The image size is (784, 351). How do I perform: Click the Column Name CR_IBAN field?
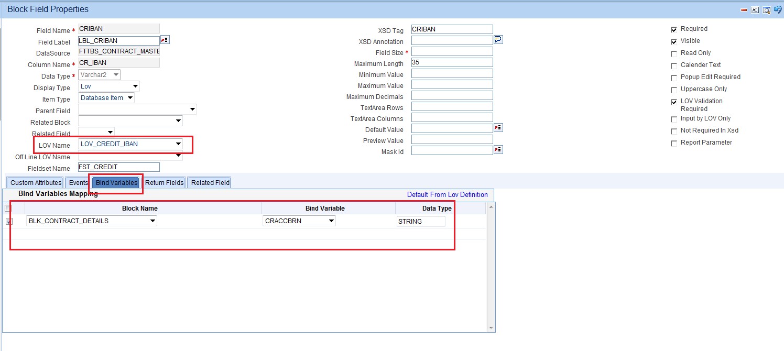[118, 63]
